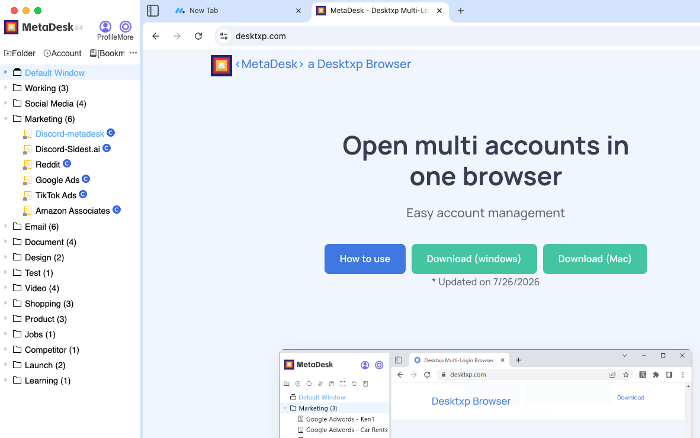Image resolution: width=700 pixels, height=438 pixels.
Task: Close the New Tab tab
Action: [298, 11]
